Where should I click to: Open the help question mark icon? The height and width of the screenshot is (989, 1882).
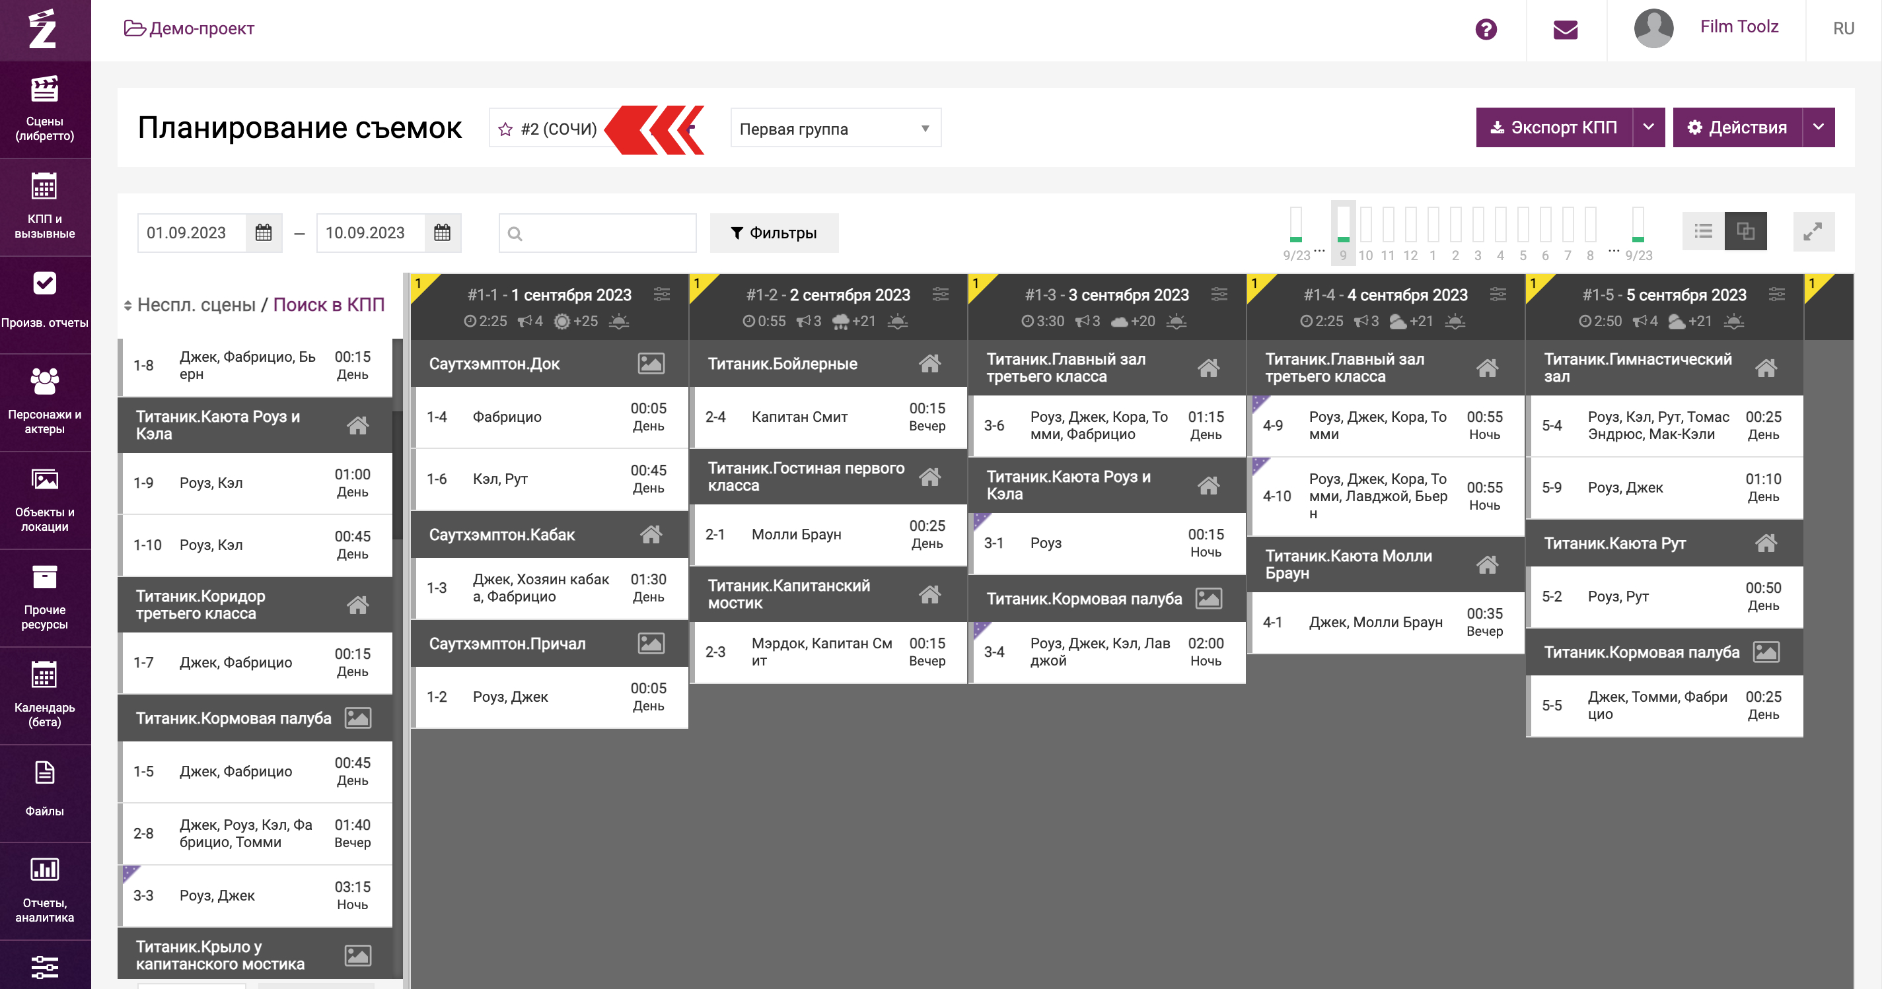point(1485,29)
